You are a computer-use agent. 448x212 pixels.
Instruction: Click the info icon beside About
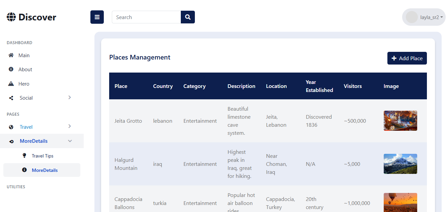point(11,69)
